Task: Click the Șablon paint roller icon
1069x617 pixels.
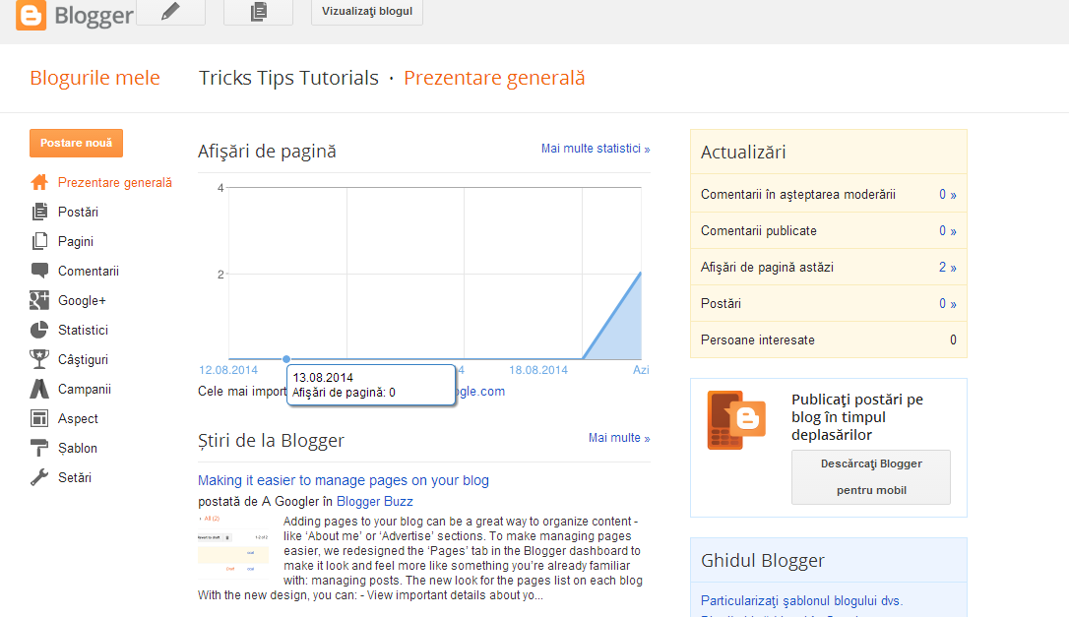Action: coord(39,448)
